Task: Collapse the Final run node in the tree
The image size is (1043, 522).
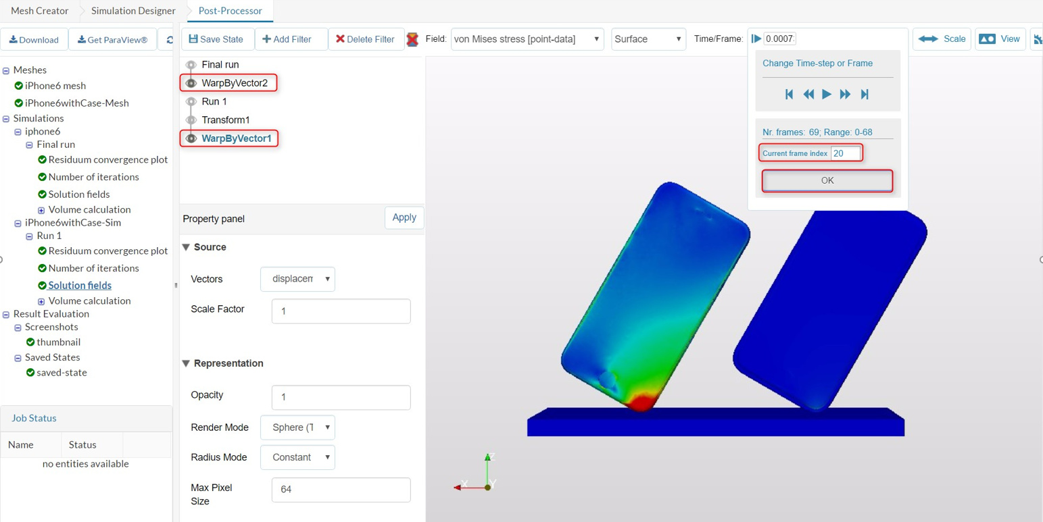Action: click(30, 145)
